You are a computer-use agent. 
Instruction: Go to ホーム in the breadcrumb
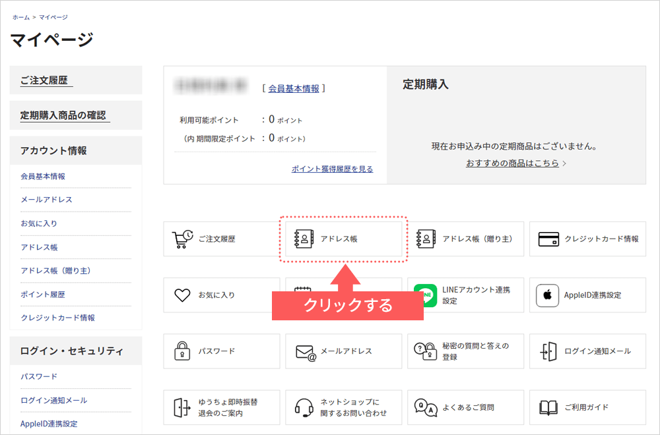click(x=20, y=17)
